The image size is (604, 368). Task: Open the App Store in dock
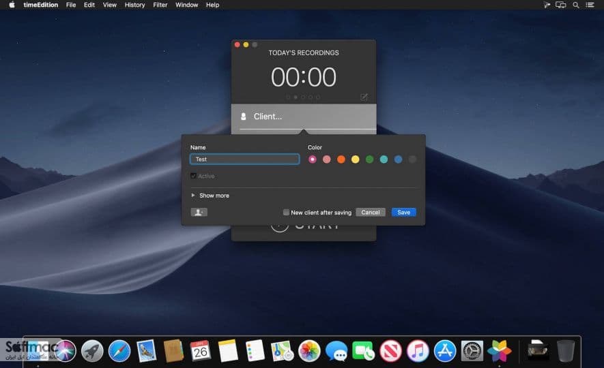pos(445,351)
